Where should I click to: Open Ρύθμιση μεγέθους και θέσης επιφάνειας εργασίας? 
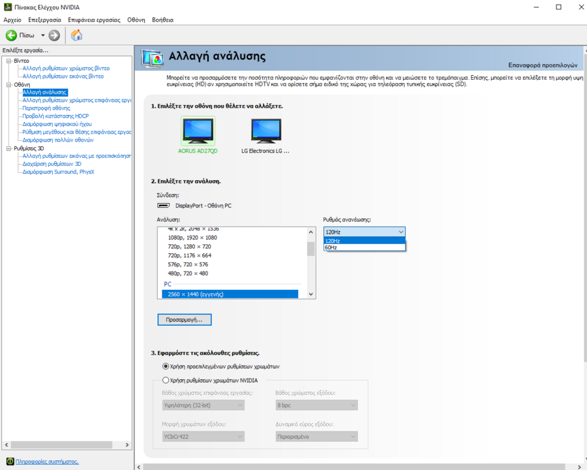click(77, 132)
